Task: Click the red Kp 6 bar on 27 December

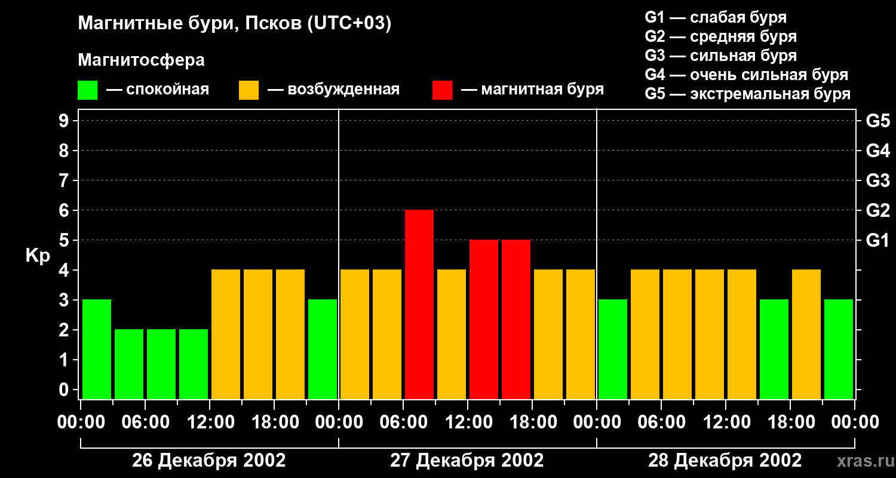Action: point(419,304)
